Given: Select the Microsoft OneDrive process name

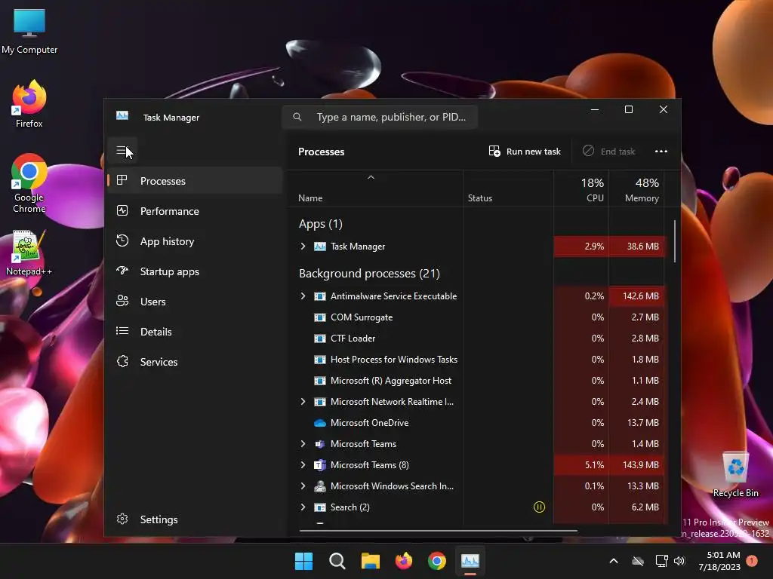Looking at the screenshot, I should (369, 423).
